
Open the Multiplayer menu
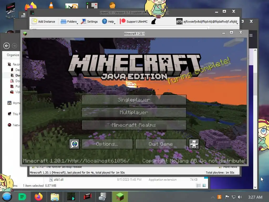(134, 113)
